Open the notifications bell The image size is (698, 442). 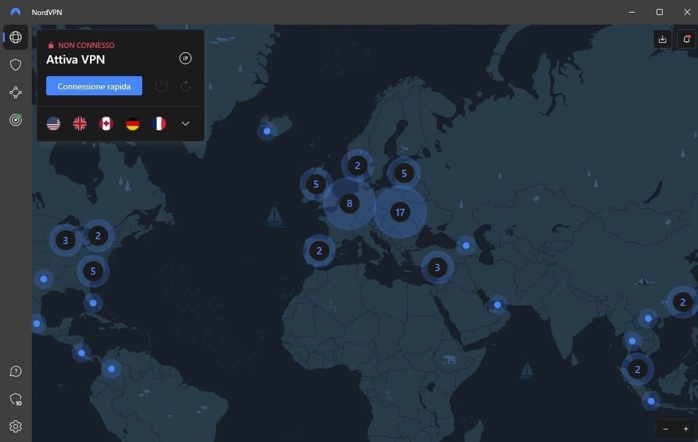click(686, 38)
